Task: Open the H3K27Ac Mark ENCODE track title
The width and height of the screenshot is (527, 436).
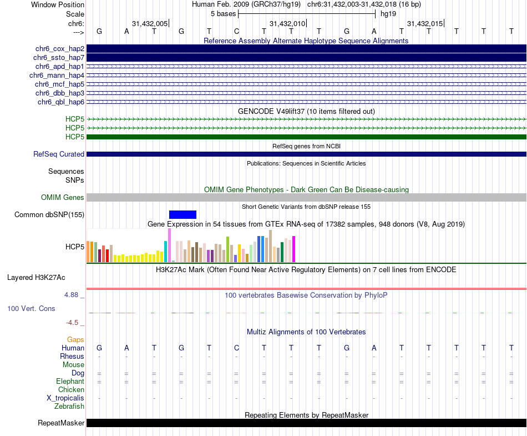Action: (306, 269)
